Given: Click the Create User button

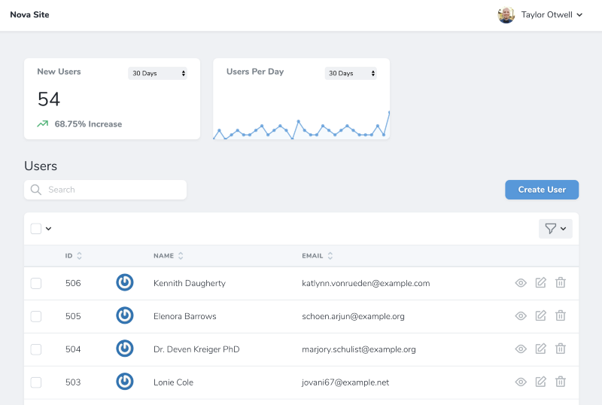Looking at the screenshot, I should click(x=542, y=190).
